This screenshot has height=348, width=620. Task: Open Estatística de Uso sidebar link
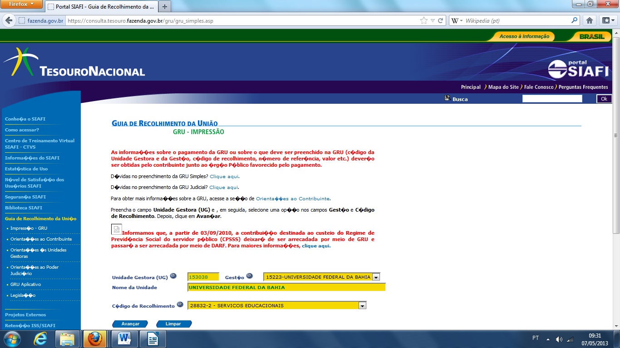(26, 169)
